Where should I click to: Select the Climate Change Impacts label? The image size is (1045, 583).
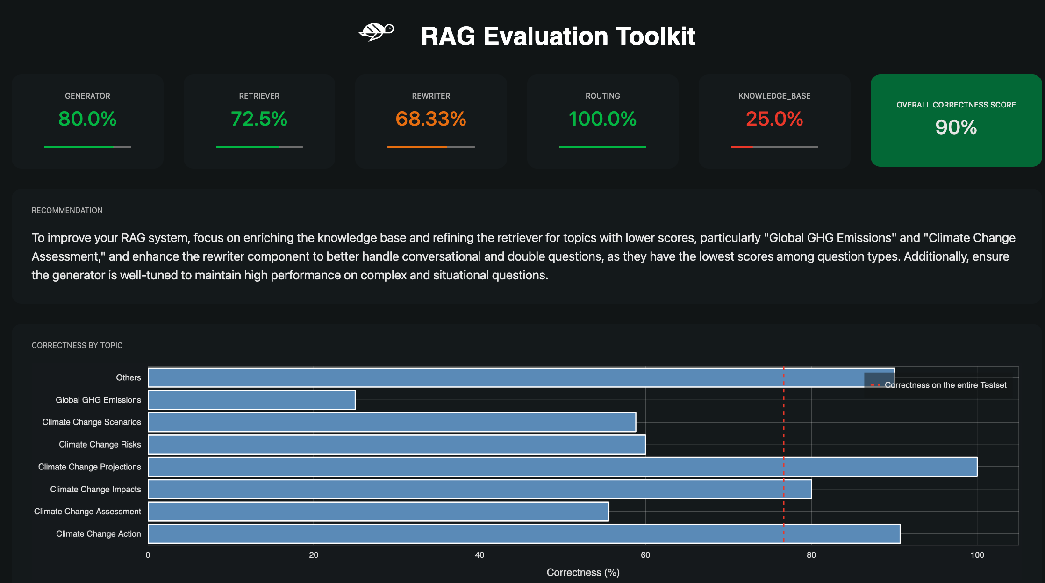tap(96, 489)
